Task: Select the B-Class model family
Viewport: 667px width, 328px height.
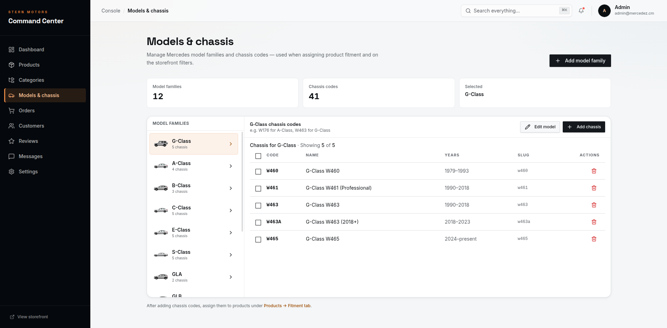Action: point(194,188)
